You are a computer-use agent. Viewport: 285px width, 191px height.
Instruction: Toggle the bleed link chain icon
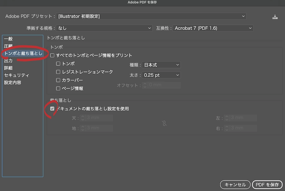[x=164, y=123]
